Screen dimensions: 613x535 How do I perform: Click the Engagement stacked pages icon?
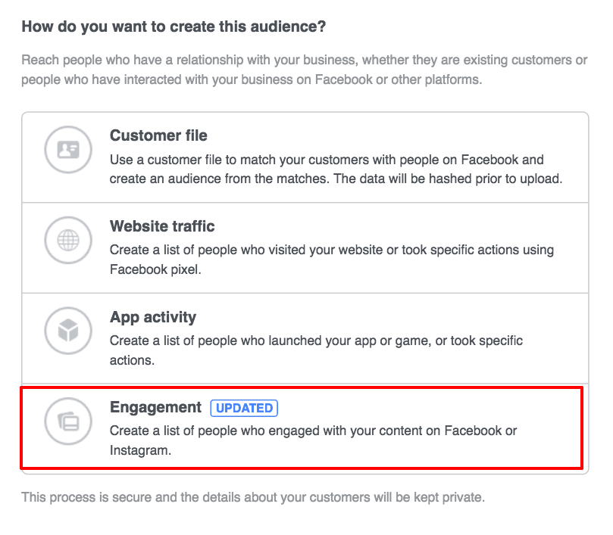[x=68, y=421]
